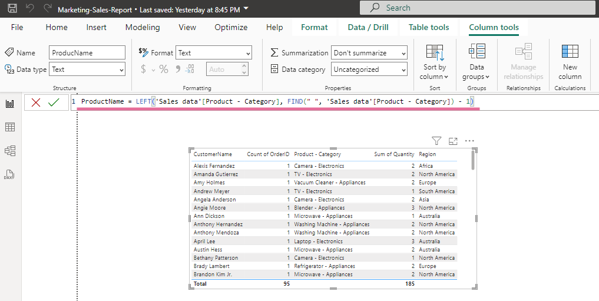Click the Refrigerator - Appliances cell
This screenshot has width=599, height=301.
325,266
